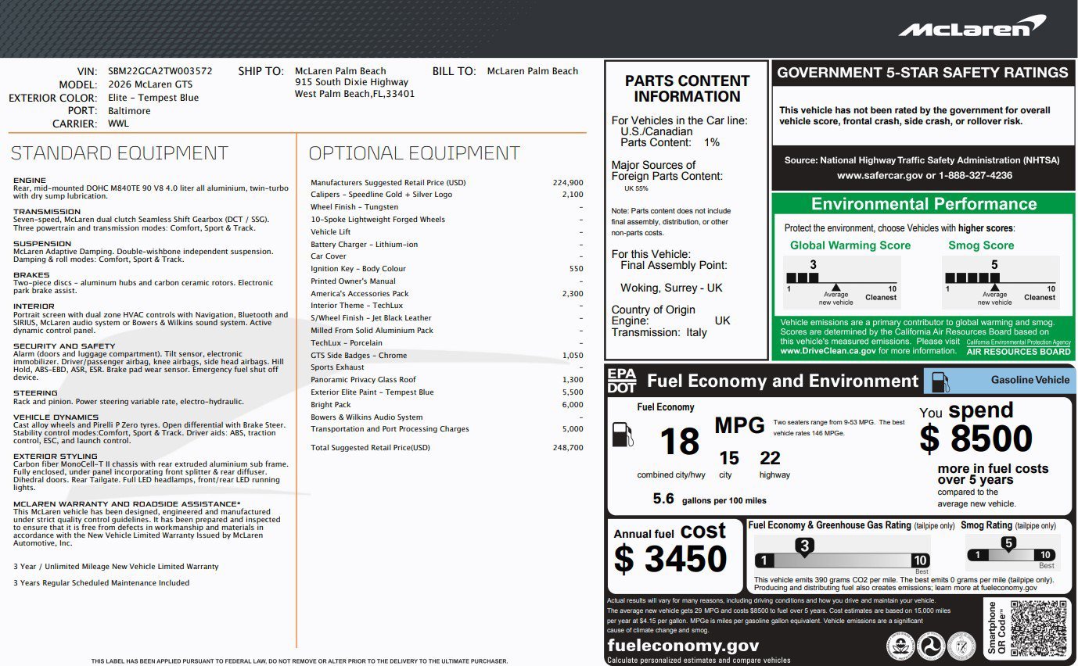Image resolution: width=1078 pixels, height=666 pixels.
Task: Click the DOT triskelion seal emblem
Action: (932, 646)
